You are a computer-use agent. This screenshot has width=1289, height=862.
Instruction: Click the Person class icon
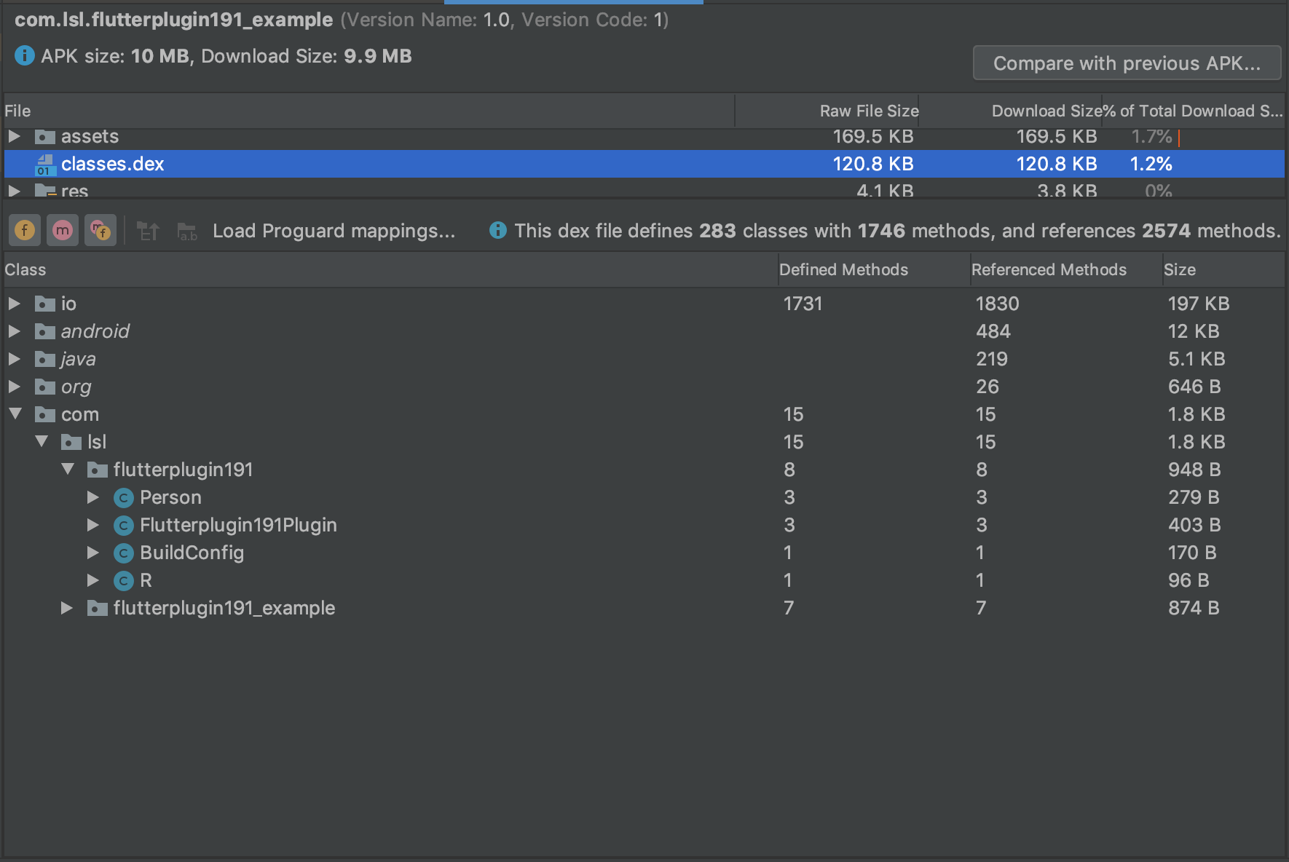124,498
